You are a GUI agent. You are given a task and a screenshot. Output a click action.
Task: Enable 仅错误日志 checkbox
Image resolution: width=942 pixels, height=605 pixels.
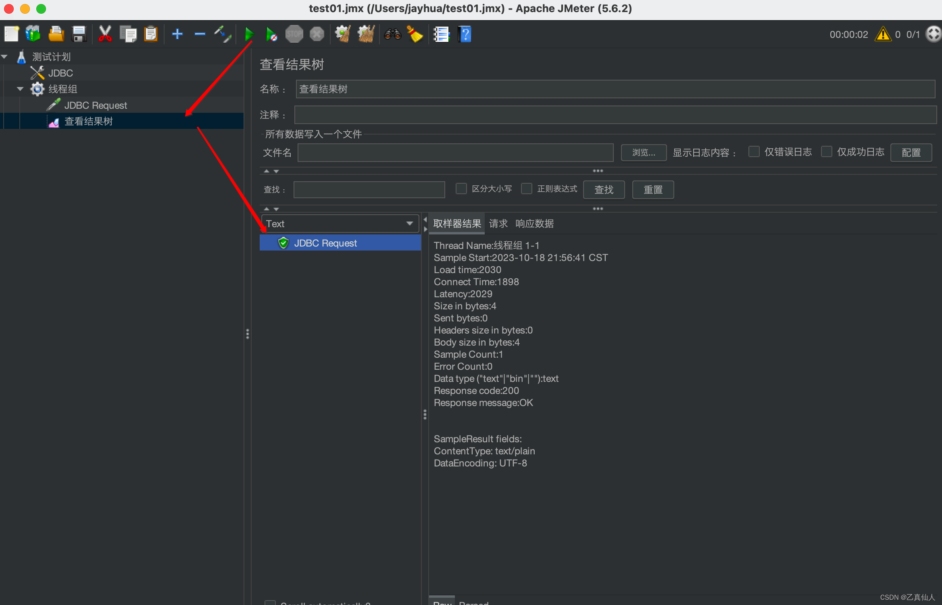click(754, 152)
